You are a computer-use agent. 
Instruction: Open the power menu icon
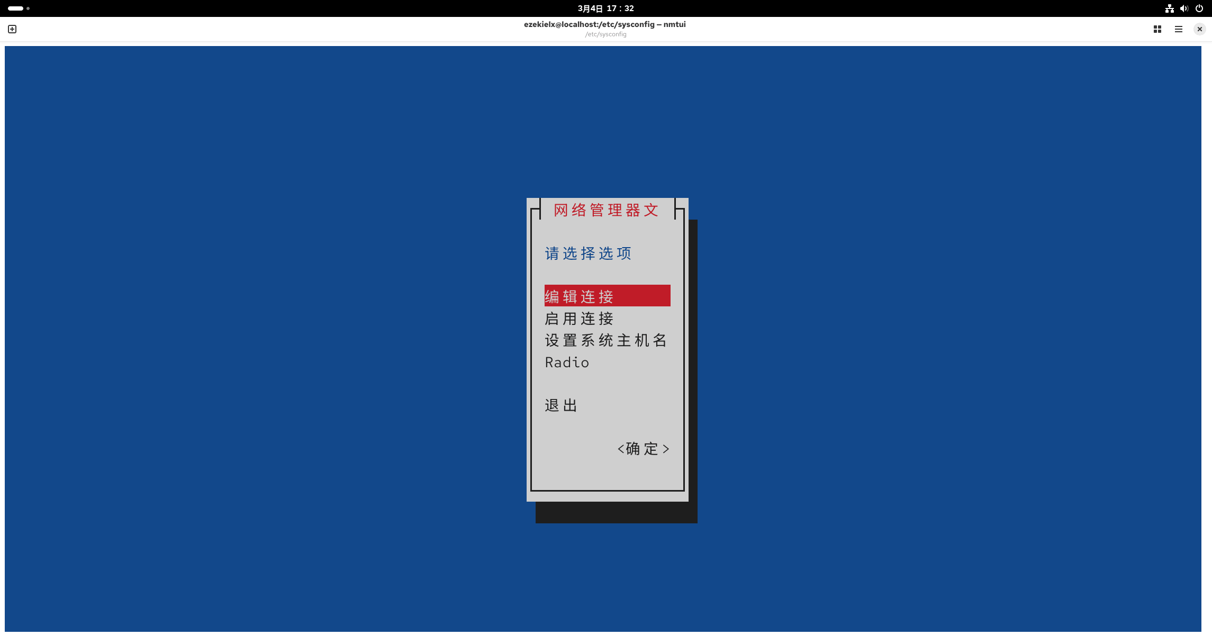pyautogui.click(x=1199, y=8)
